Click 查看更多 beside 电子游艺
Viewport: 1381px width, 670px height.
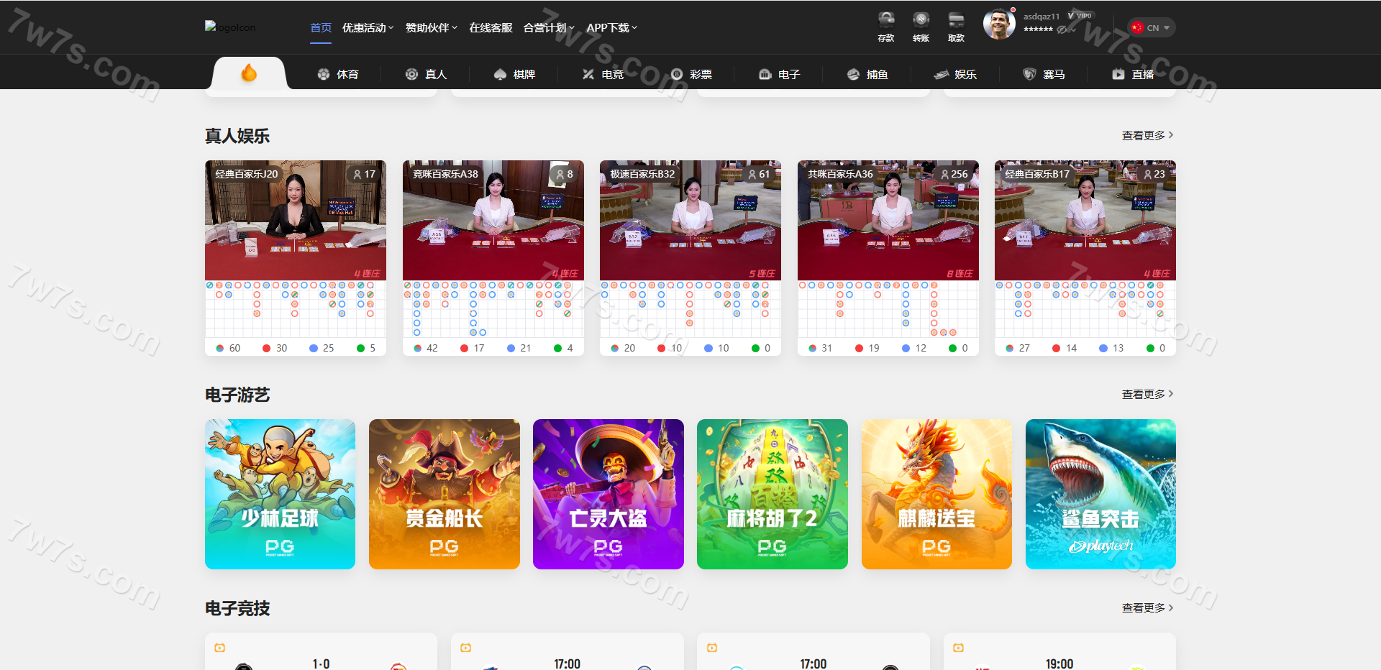point(1147,394)
